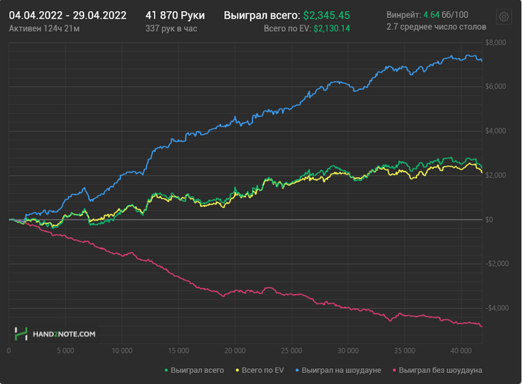Click the yellow dot beside 'Всего по EV'
This screenshot has width=522, height=384.
[237, 371]
